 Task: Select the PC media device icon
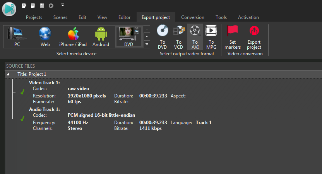17,37
